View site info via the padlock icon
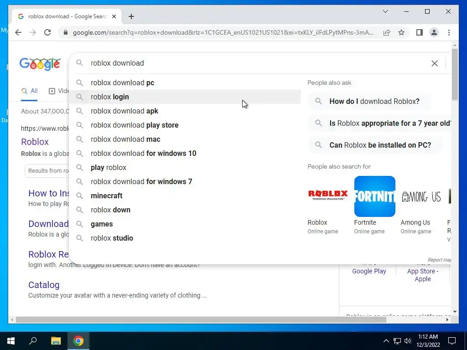Image resolution: width=467 pixels, height=350 pixels. coord(66,32)
